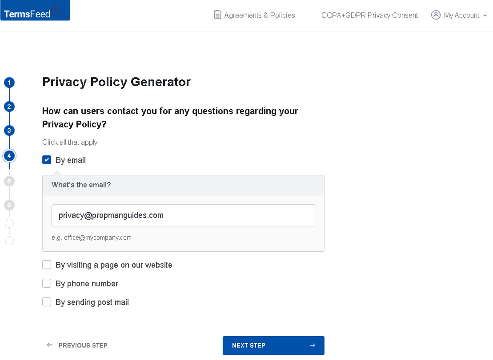Click the email input field with privacy@propmanguides.com
This screenshot has width=493, height=360.
pyautogui.click(x=183, y=215)
